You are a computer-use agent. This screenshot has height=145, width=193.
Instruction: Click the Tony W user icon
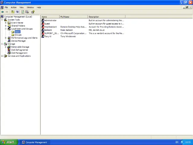(43, 36)
